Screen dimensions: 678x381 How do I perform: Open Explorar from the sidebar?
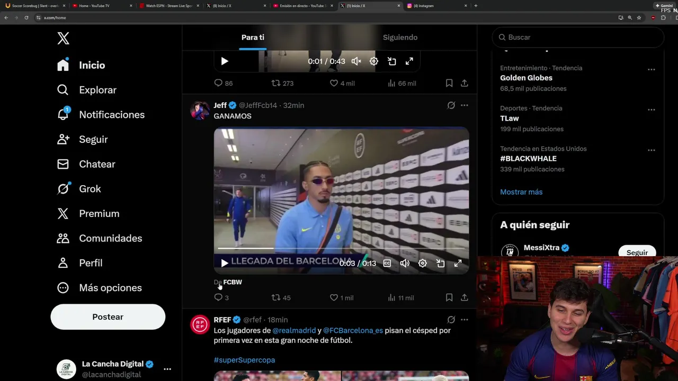[x=86, y=90]
